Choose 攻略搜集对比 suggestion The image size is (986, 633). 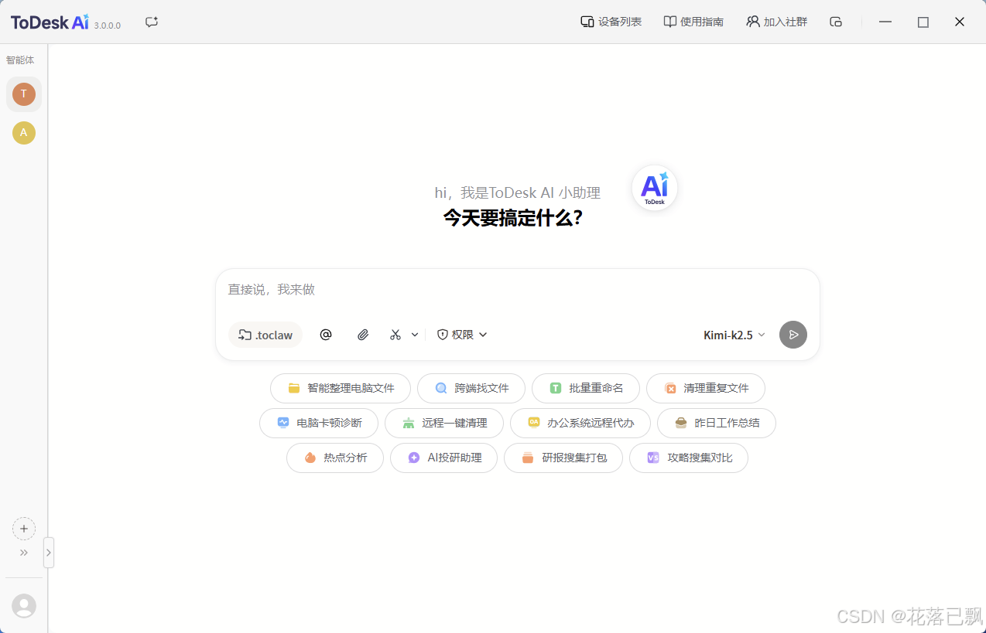pyautogui.click(x=689, y=458)
